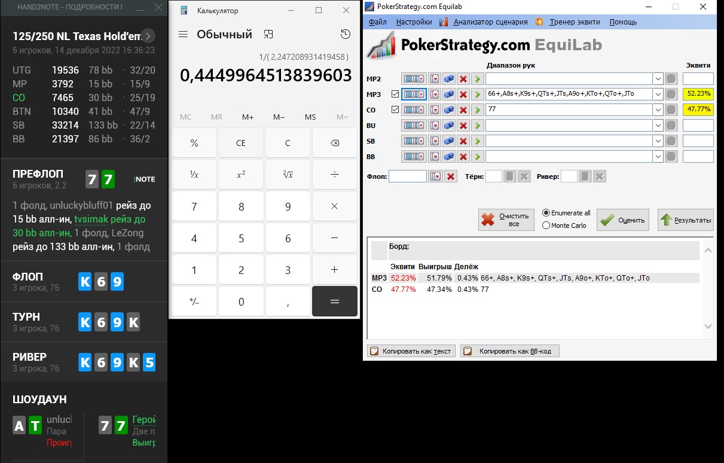Open the flop card picker icon
This screenshot has height=463, width=724.
tap(436, 176)
